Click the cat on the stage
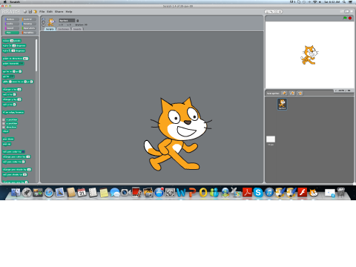 (x=309, y=55)
